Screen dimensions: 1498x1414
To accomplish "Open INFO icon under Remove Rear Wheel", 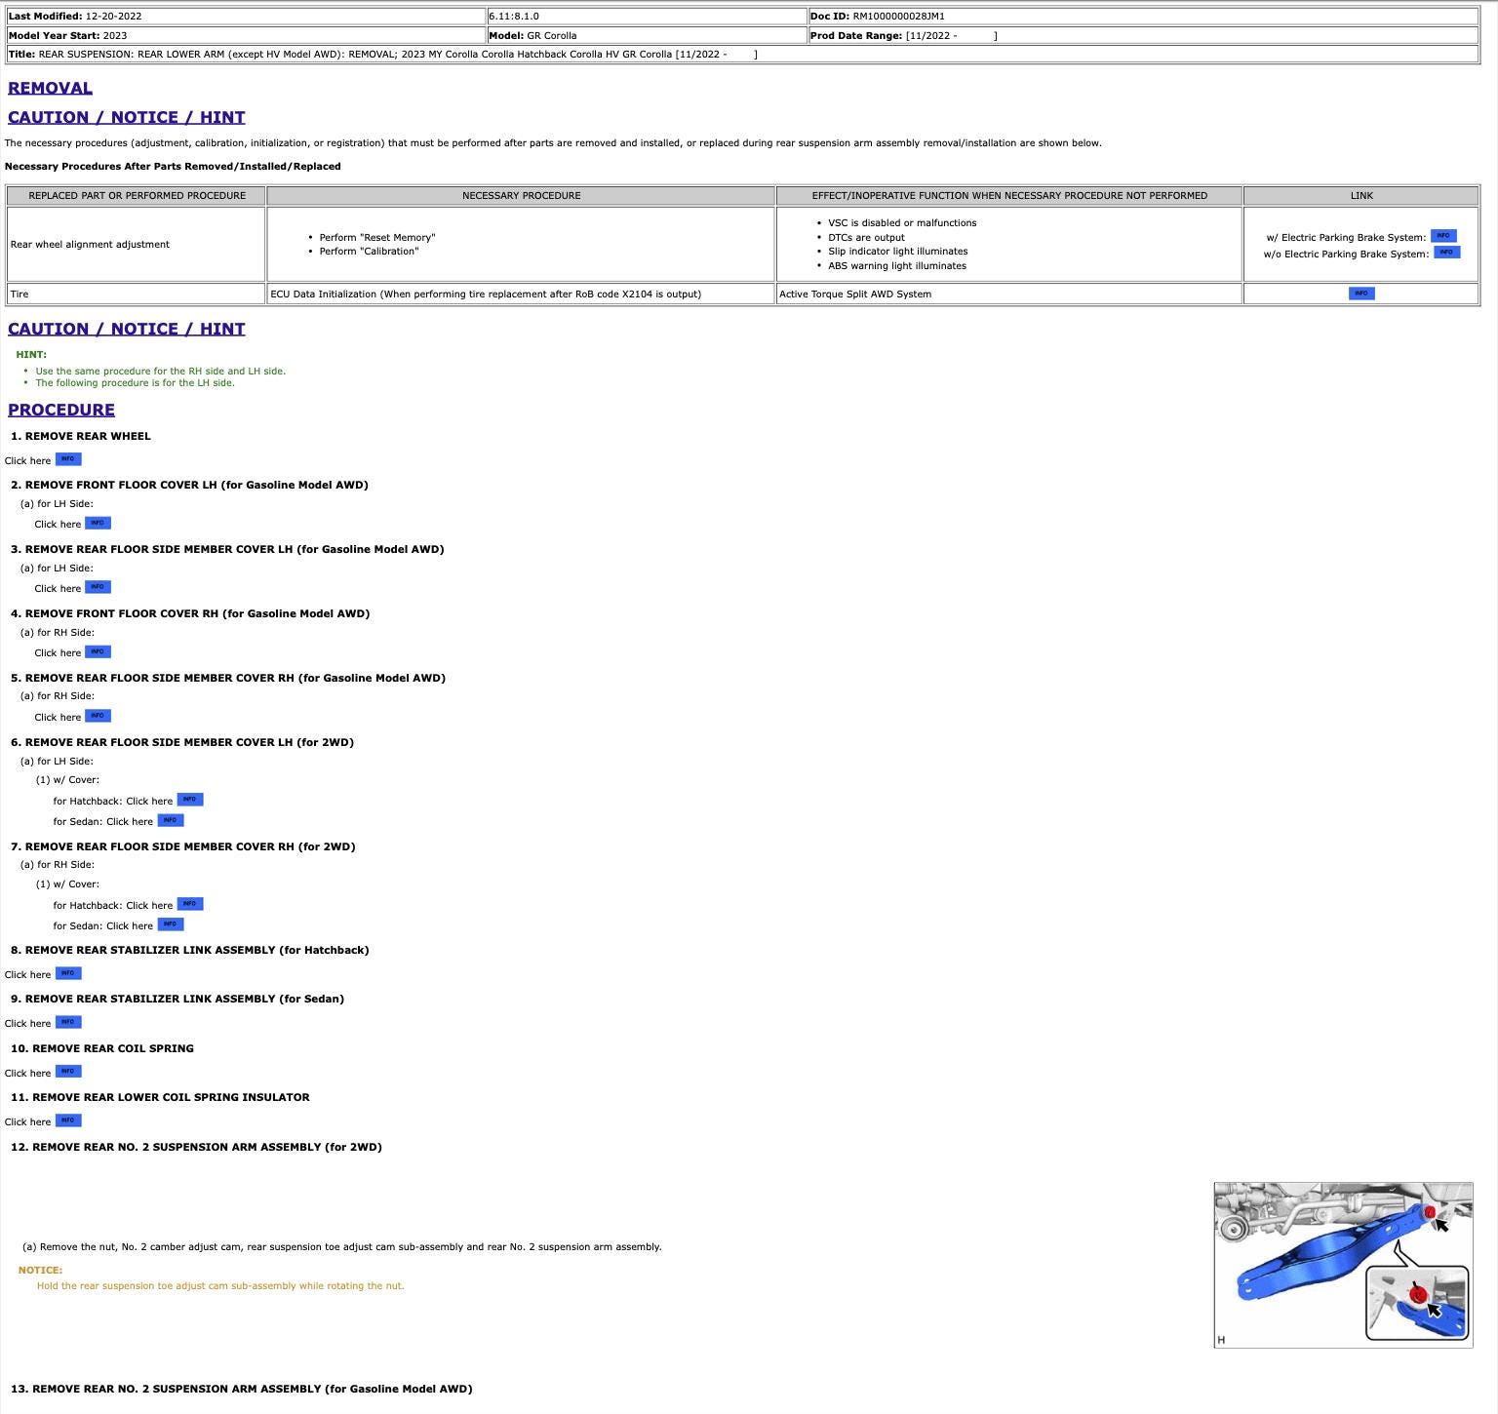I will click(x=68, y=459).
